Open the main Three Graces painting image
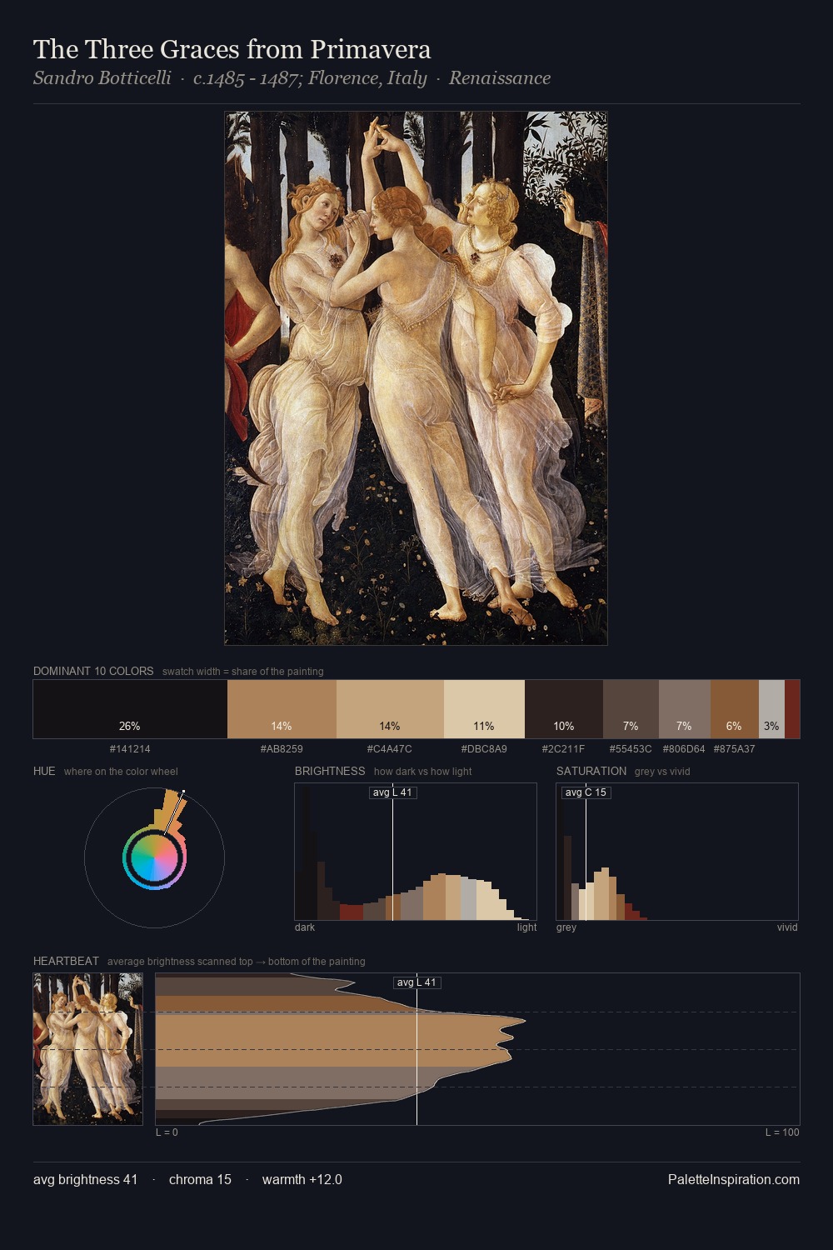 416,378
